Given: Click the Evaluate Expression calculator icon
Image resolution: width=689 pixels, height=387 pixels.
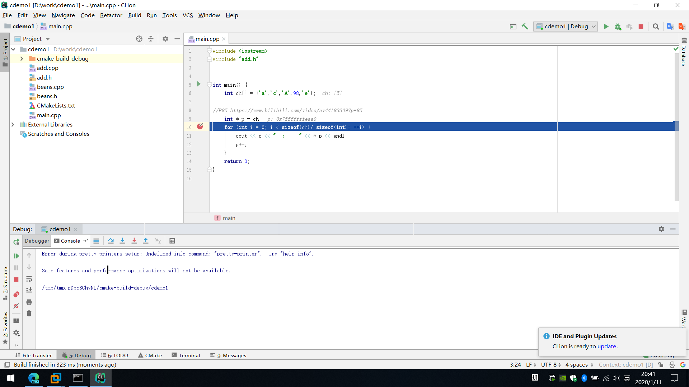Looking at the screenshot, I should 172,241.
